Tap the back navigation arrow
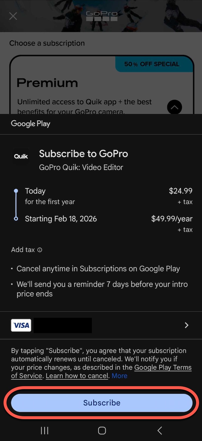The width and height of the screenshot is (202, 441). (x=159, y=431)
